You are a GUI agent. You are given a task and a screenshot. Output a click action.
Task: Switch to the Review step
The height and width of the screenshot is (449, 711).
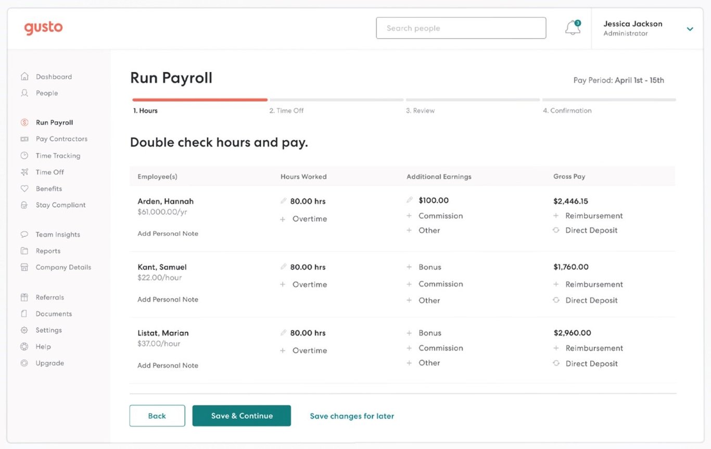421,110
